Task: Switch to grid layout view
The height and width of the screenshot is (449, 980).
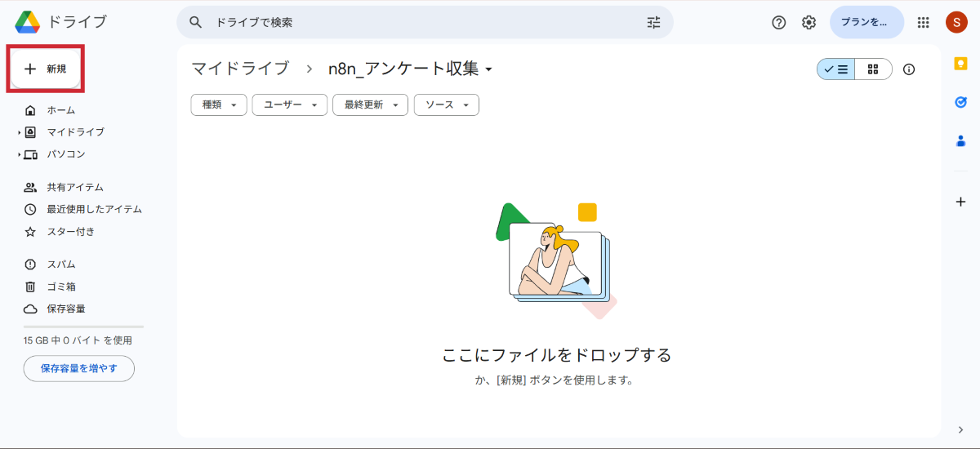Action: coord(873,69)
